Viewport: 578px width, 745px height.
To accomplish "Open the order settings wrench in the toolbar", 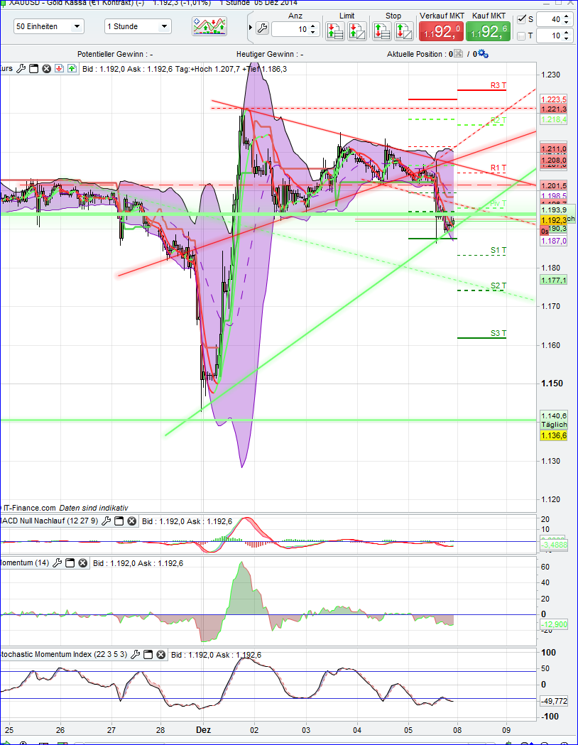I will pyautogui.click(x=262, y=27).
